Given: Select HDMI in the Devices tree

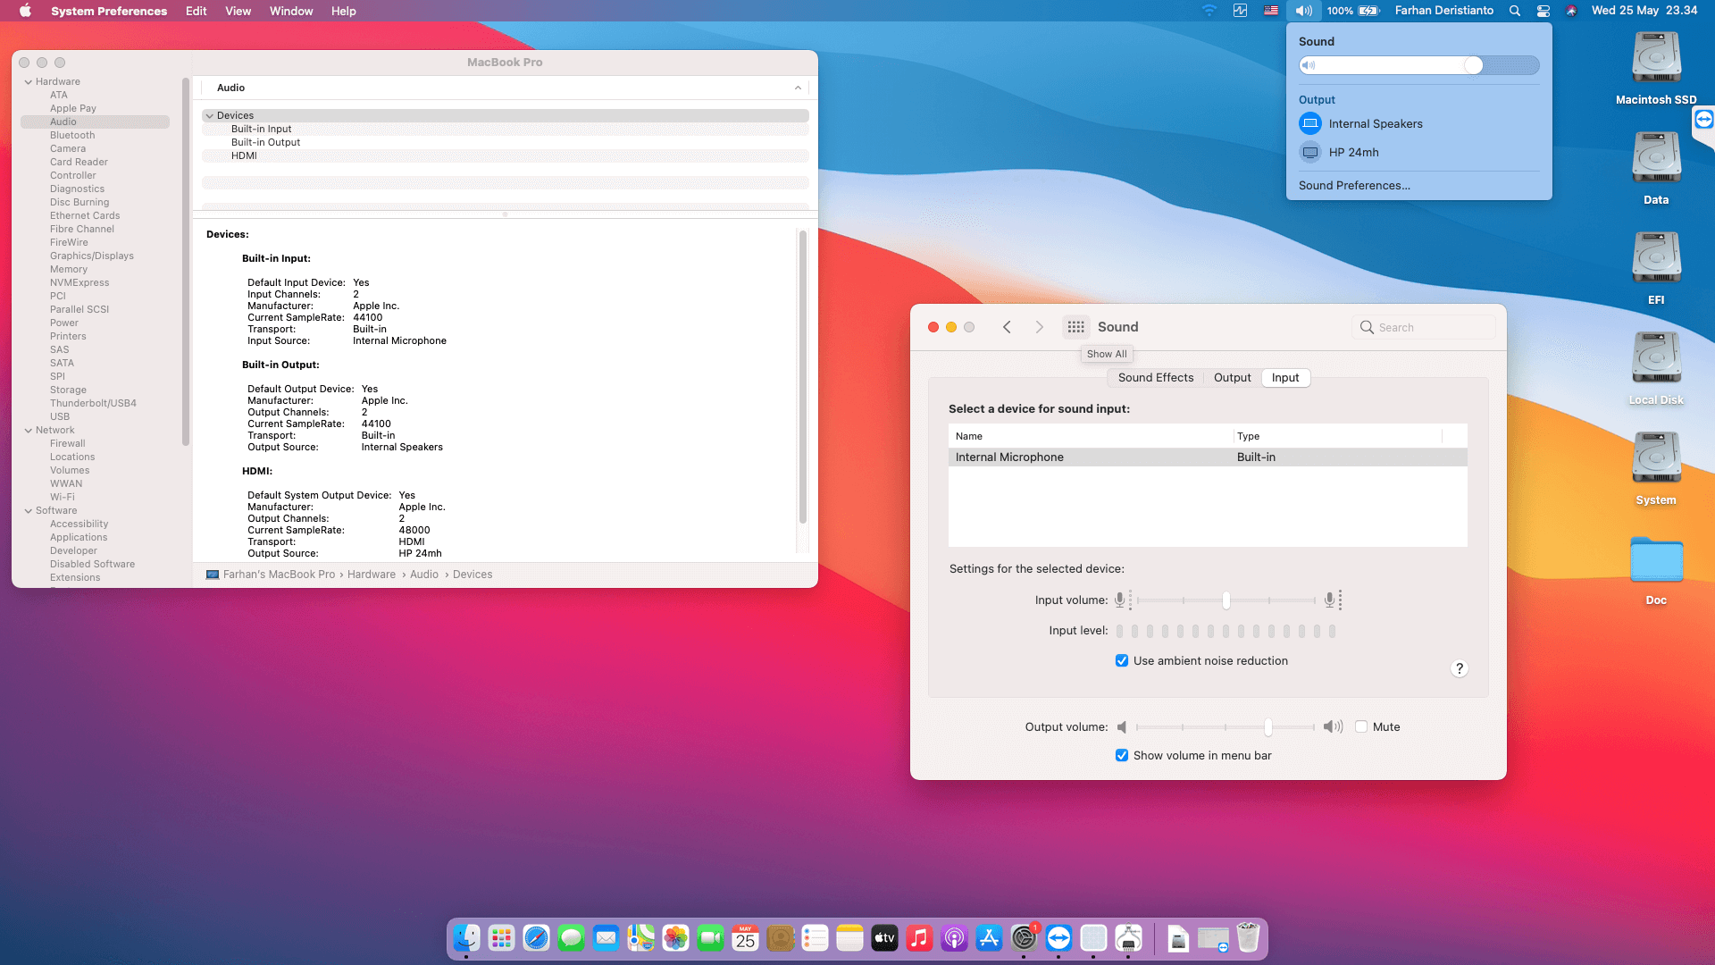Looking at the screenshot, I should coord(244,156).
